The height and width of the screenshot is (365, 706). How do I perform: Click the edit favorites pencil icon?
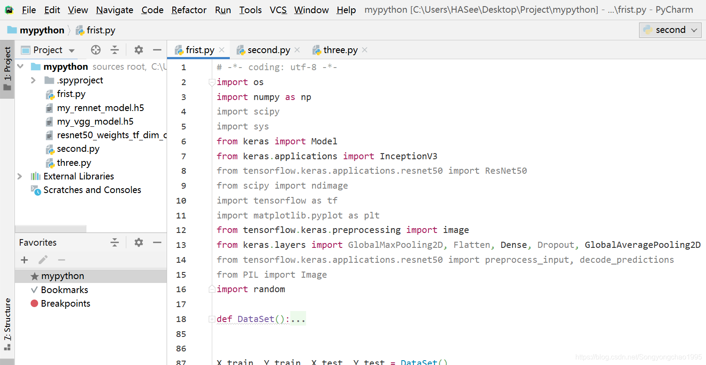pos(43,260)
